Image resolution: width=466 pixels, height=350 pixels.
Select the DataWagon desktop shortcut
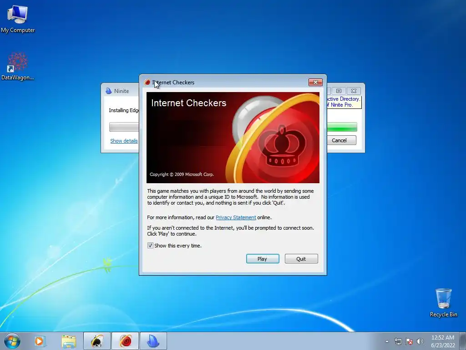18,66
